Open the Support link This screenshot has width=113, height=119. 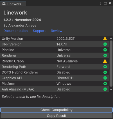(39, 31)
